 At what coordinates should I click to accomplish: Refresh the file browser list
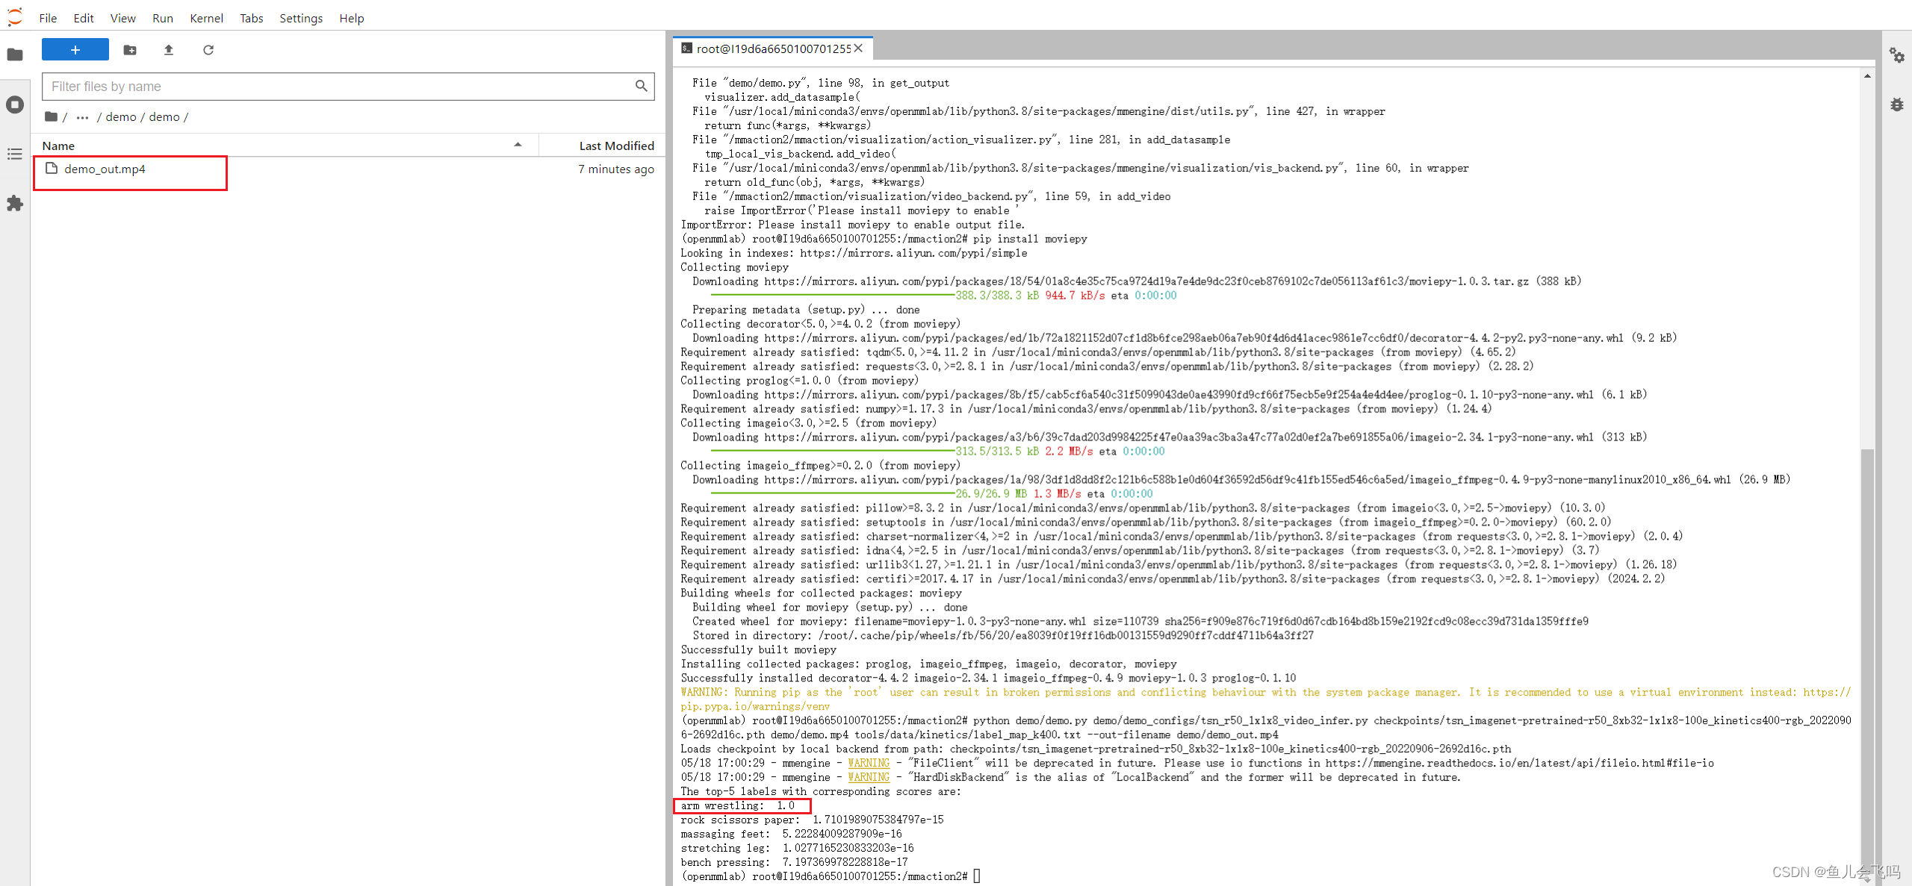208,50
